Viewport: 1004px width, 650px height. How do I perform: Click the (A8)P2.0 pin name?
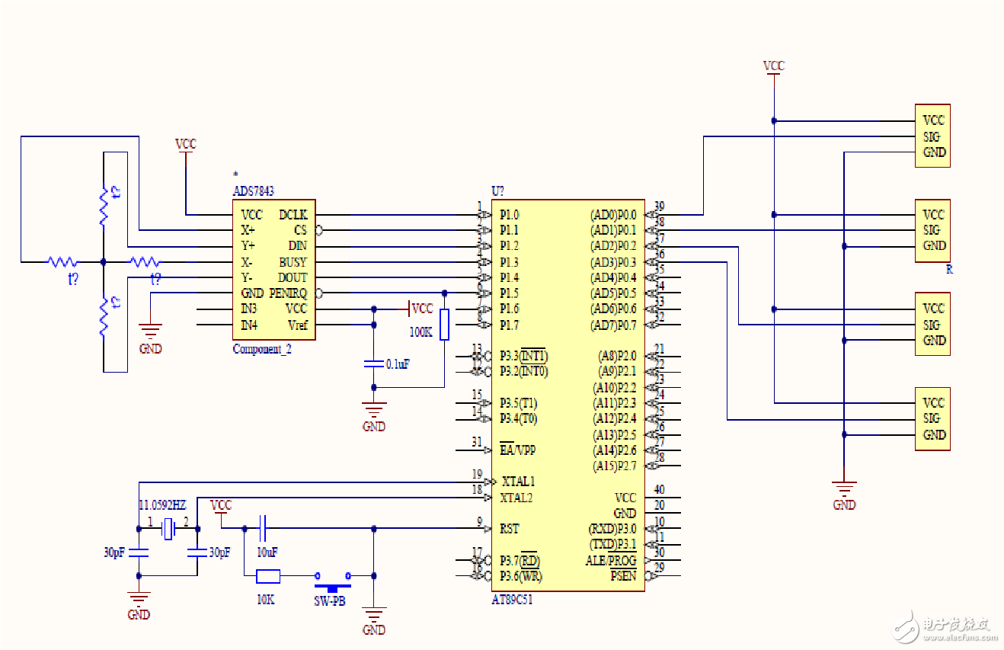(617, 356)
